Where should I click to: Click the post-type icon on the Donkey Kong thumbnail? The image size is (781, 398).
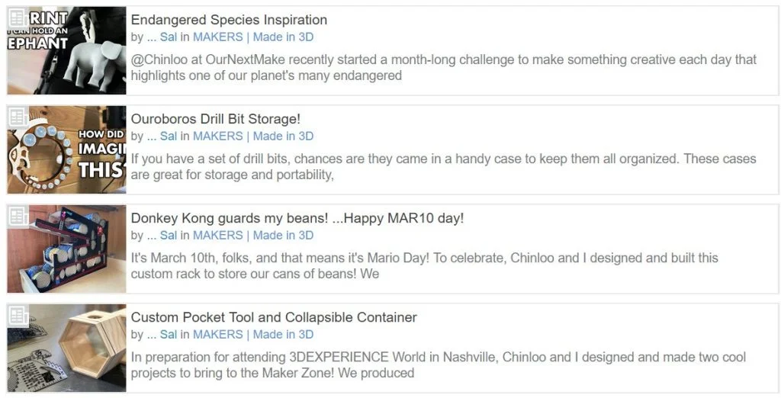(17, 216)
